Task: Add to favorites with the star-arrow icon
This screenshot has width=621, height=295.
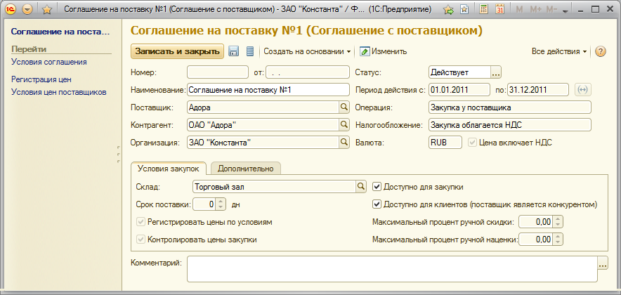Action: point(448,10)
